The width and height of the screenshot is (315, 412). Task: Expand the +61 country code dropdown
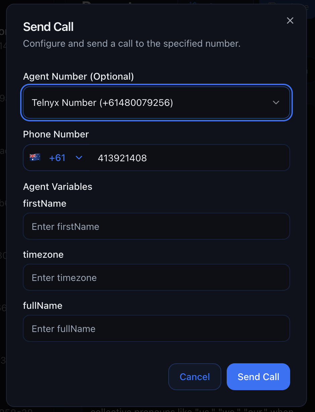79,157
